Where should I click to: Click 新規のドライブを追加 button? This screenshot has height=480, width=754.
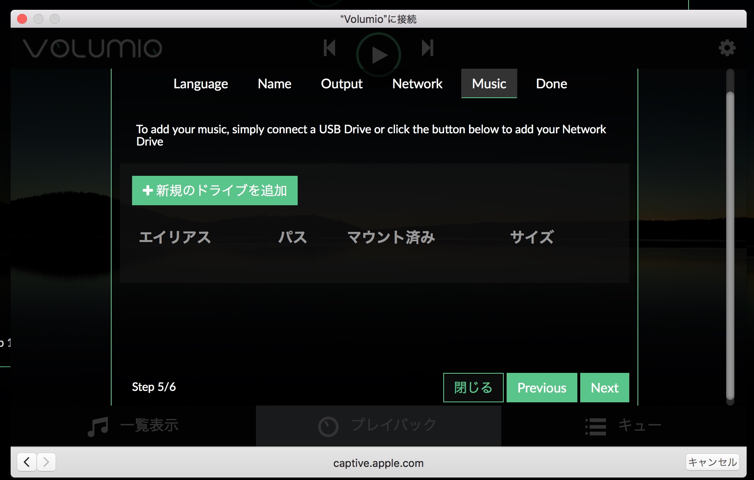[x=215, y=191]
